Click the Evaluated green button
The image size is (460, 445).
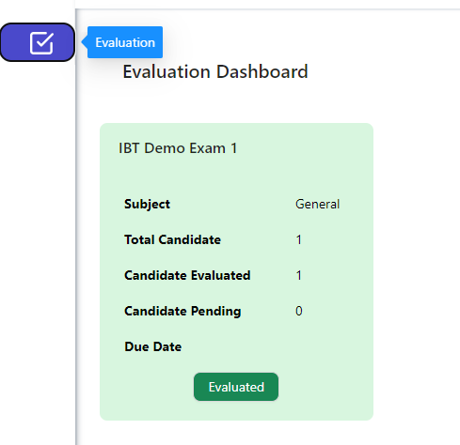point(236,387)
